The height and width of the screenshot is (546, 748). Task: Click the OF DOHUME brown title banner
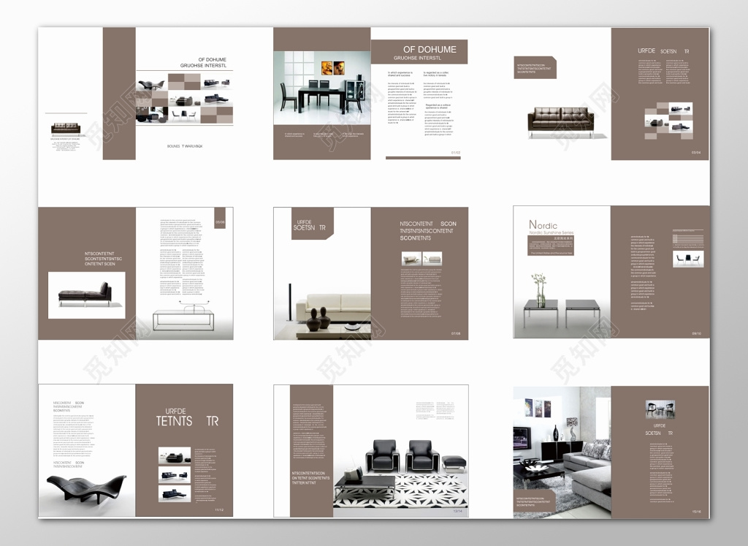coord(419,53)
